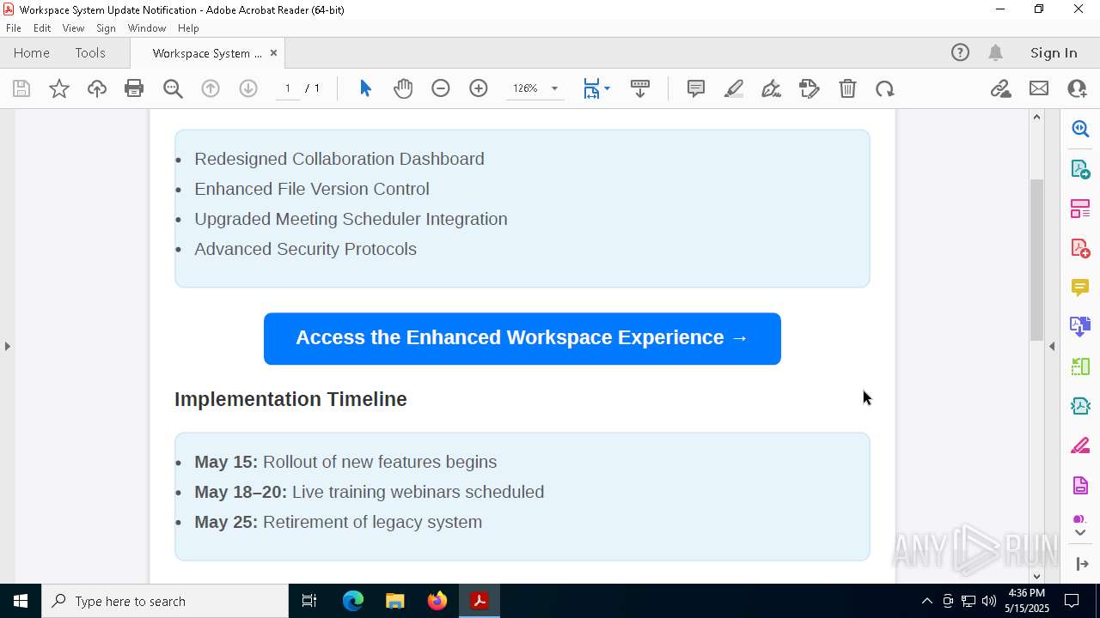This screenshot has height=618, width=1100.
Task: Go to the next page arrow
Action: click(248, 88)
